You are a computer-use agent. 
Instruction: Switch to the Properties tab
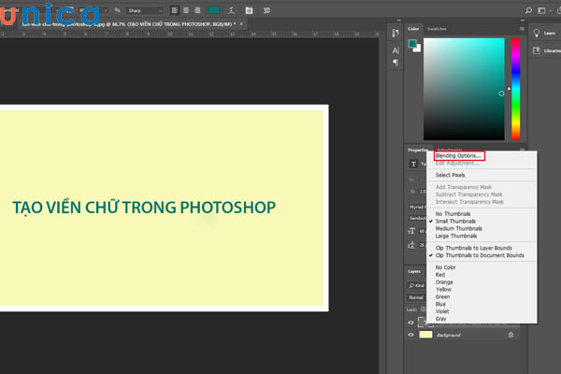(x=417, y=150)
